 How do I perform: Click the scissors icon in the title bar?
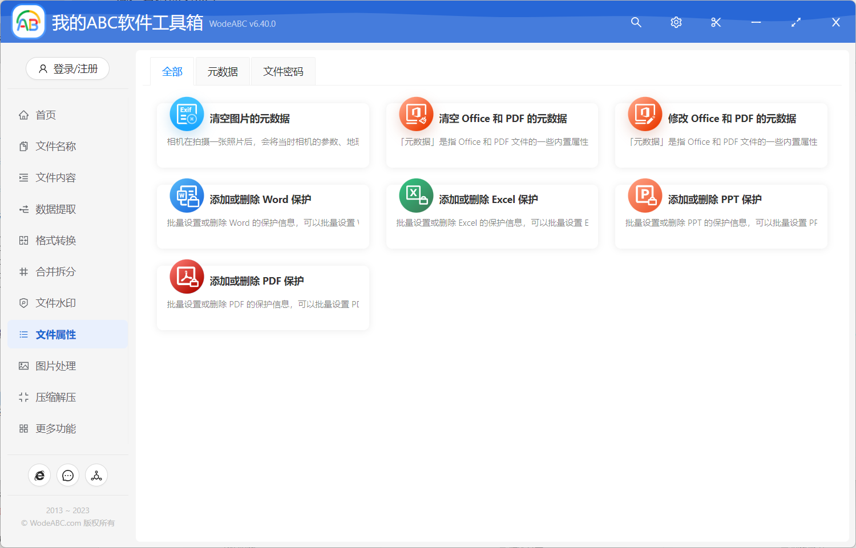tap(716, 22)
